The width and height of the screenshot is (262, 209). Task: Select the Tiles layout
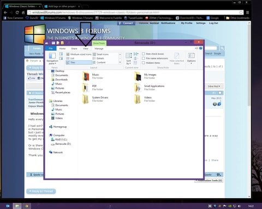coord(79,63)
